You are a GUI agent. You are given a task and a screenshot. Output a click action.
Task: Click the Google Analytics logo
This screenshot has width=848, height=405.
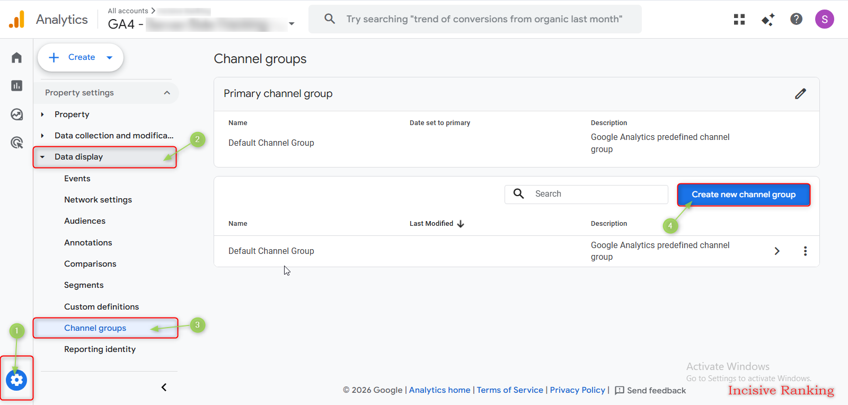16,19
